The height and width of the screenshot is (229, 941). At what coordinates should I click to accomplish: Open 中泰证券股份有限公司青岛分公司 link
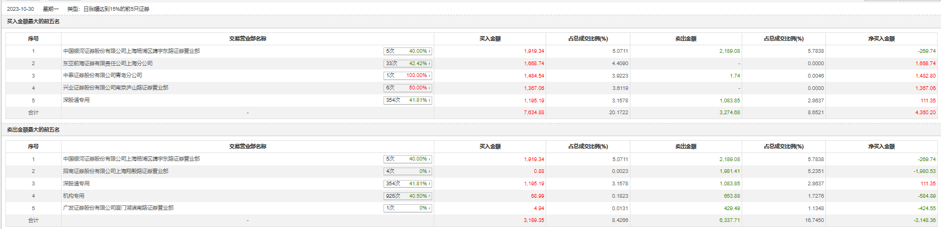click(x=103, y=75)
